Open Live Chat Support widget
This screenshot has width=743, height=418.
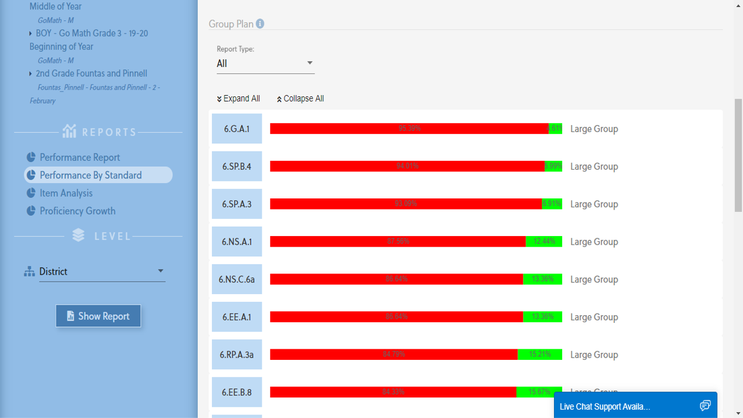[636, 405]
